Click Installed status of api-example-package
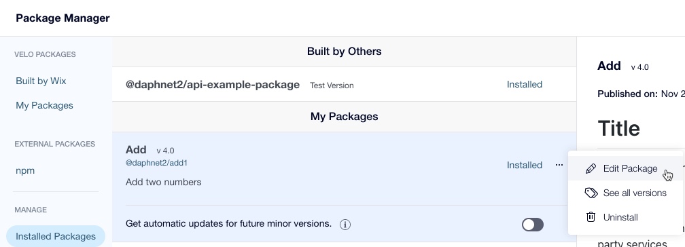 point(524,84)
